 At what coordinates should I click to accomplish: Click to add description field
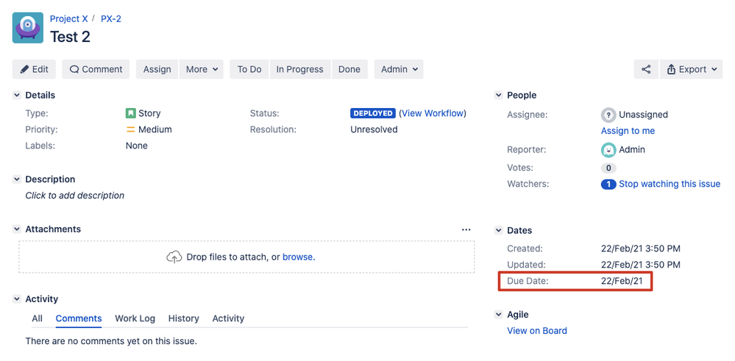coord(75,196)
